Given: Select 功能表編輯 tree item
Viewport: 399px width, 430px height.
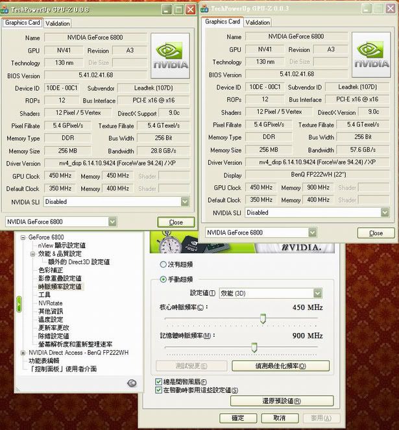Looking at the screenshot, I should pos(44,360).
